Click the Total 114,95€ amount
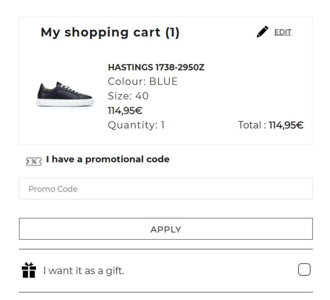The image size is (330, 300). point(286,125)
